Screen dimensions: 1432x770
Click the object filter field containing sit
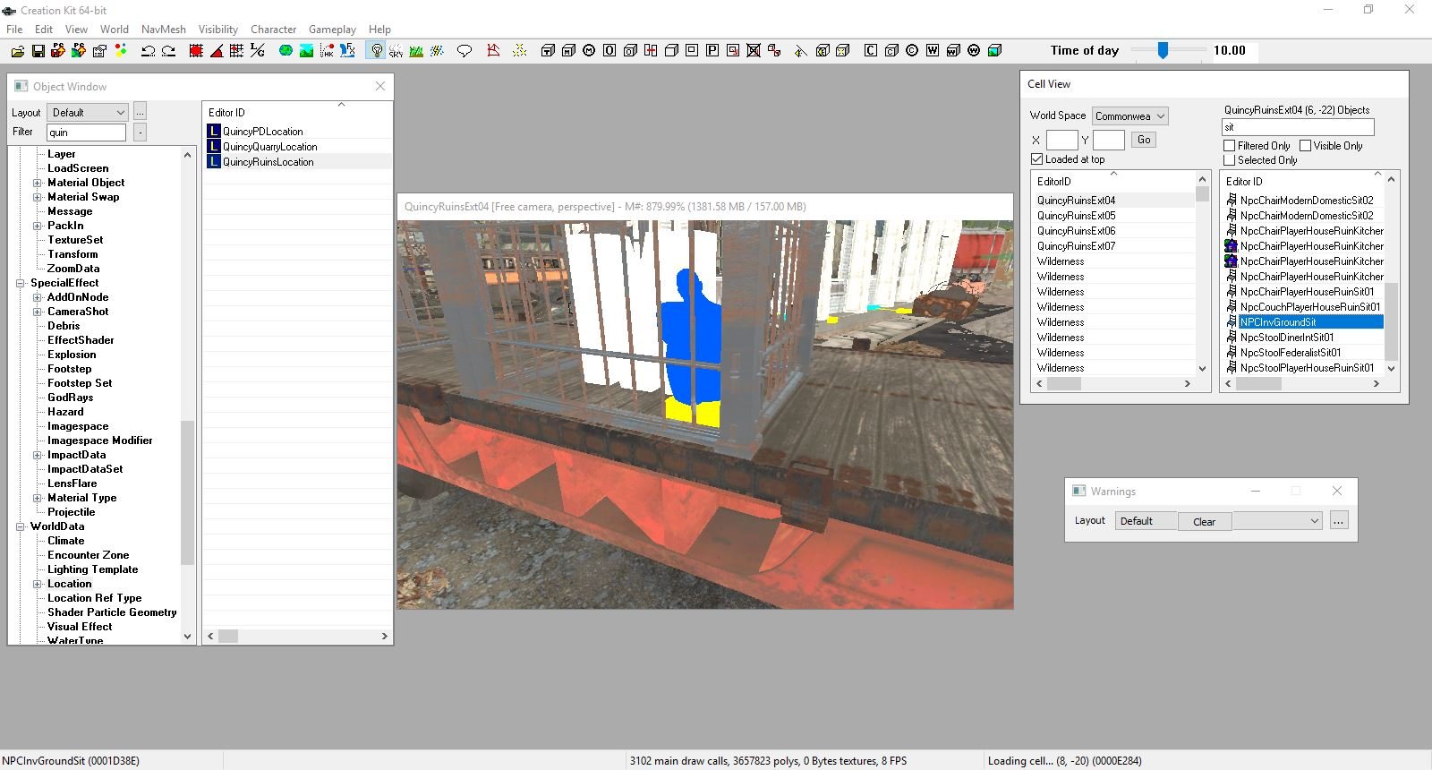click(1298, 127)
